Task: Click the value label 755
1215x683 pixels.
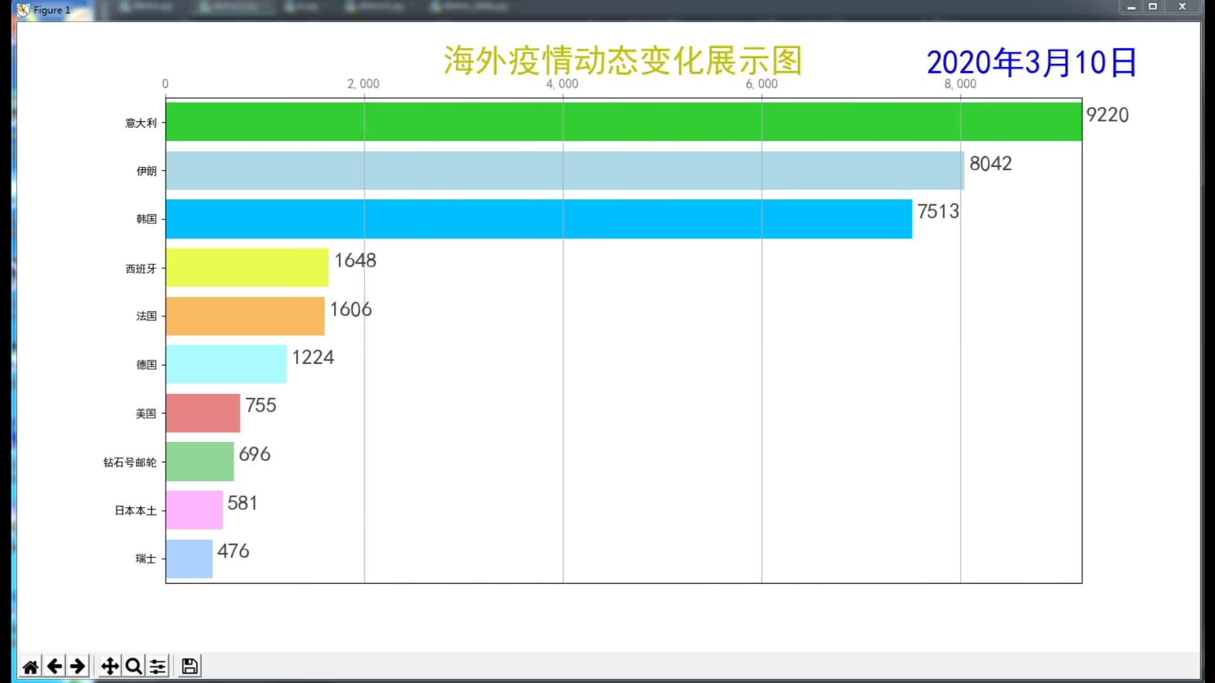Action: (261, 405)
